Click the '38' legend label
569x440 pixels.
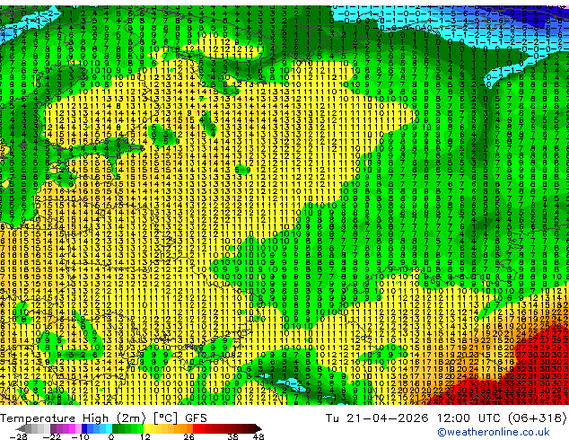[233, 436]
